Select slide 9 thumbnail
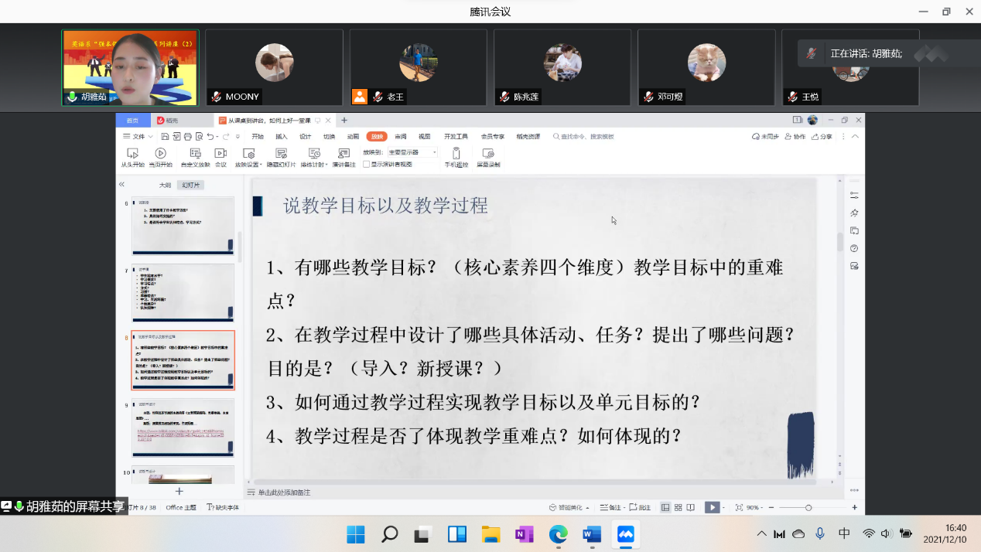The image size is (981, 552). point(183,429)
